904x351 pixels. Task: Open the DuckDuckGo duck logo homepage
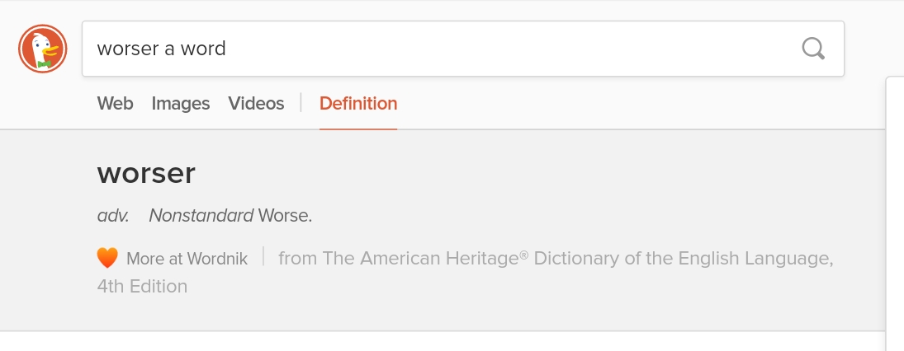tap(43, 49)
